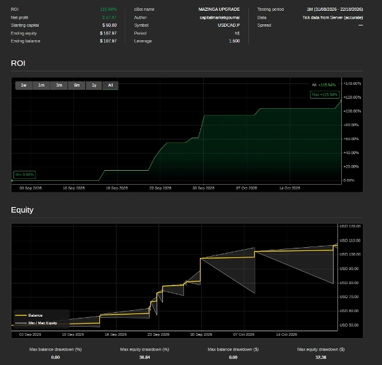The image size is (382, 365).
Task: Click Max equity drawdown (%) value 30.84
Action: click(x=145, y=357)
